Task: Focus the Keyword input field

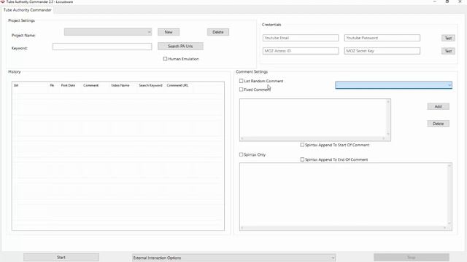Action: (102, 47)
